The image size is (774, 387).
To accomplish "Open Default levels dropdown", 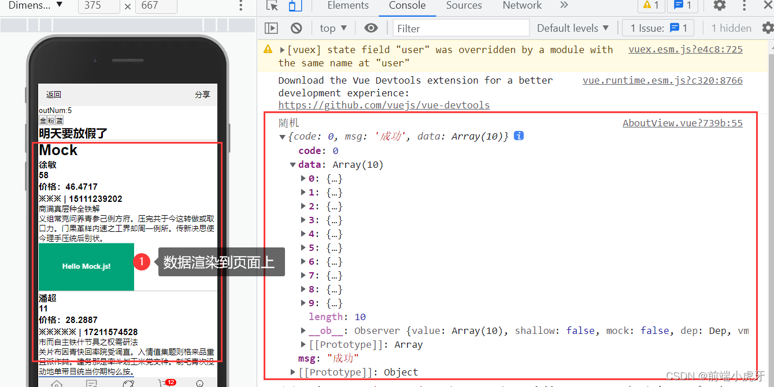I will (573, 28).
